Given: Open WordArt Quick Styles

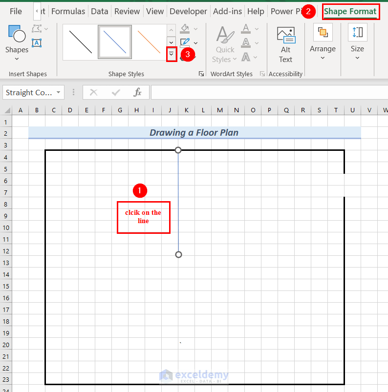Looking at the screenshot, I should [224, 44].
